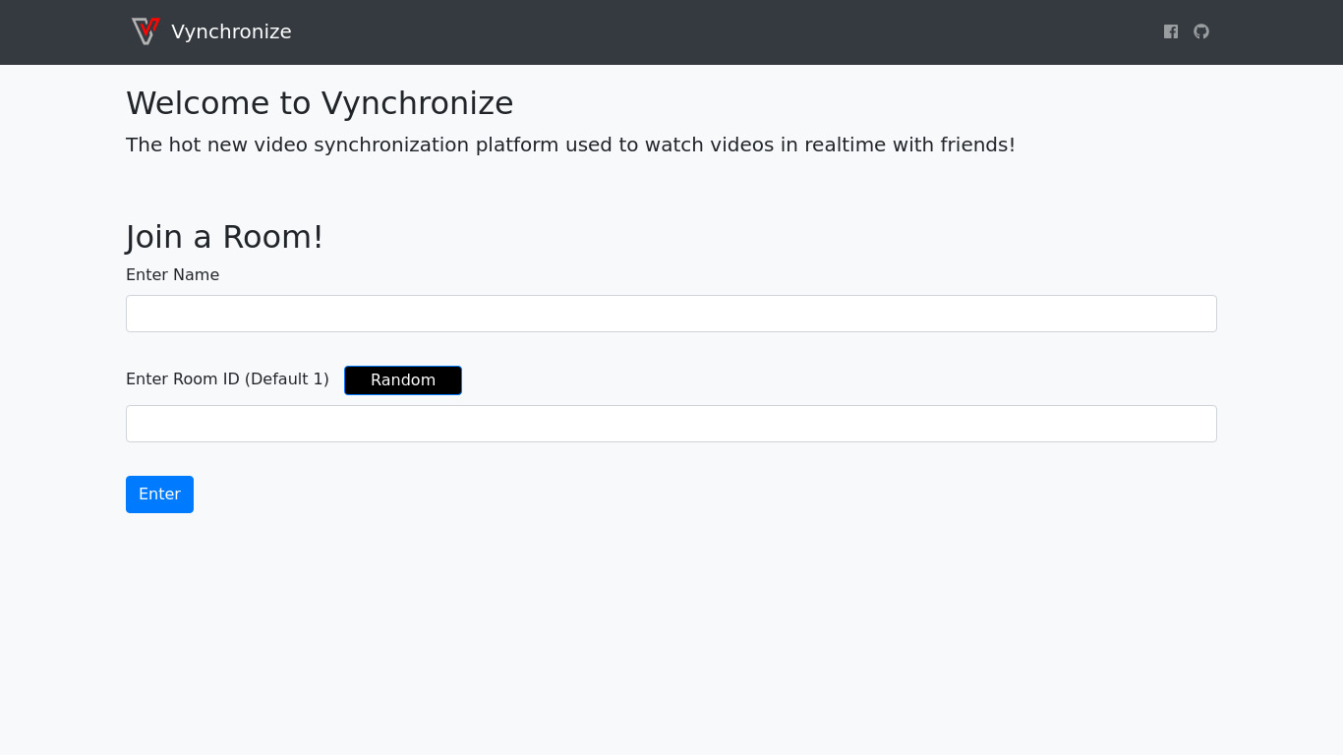Image resolution: width=1343 pixels, height=755 pixels.
Task: Click the 'Enter Name' label
Action: click(x=173, y=275)
